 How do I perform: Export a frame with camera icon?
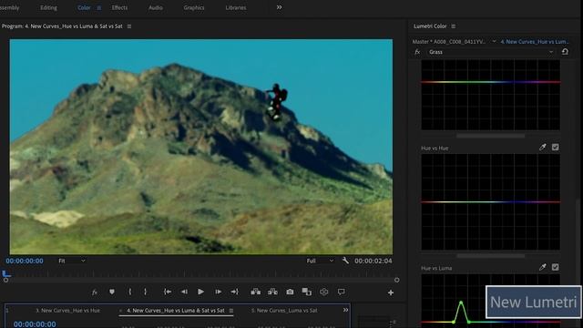[x=290, y=292]
